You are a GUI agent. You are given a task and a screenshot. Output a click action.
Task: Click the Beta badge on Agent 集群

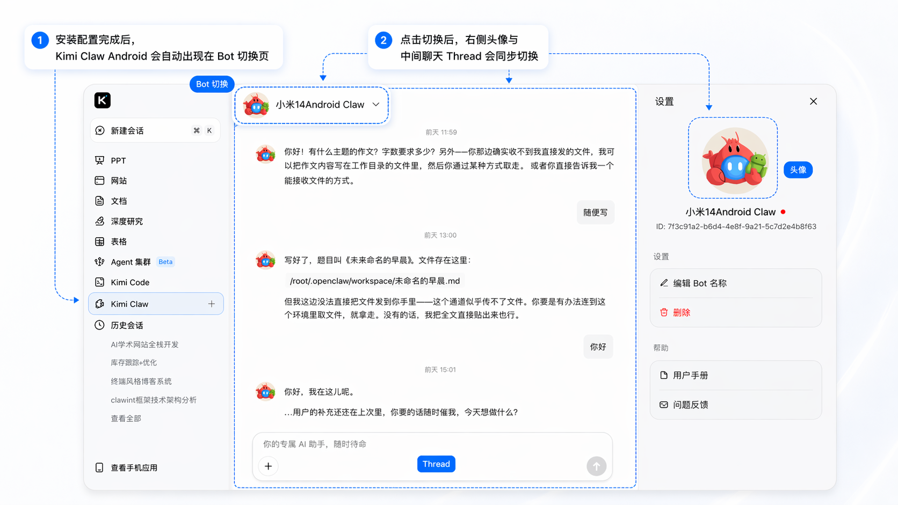[165, 262]
